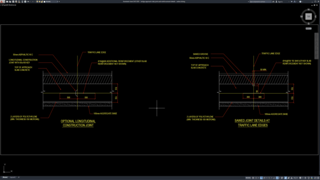The height and width of the screenshot is (180, 320).
Task: Expand the isometric drafting arrow
Action: pyautogui.click(x=271, y=178)
